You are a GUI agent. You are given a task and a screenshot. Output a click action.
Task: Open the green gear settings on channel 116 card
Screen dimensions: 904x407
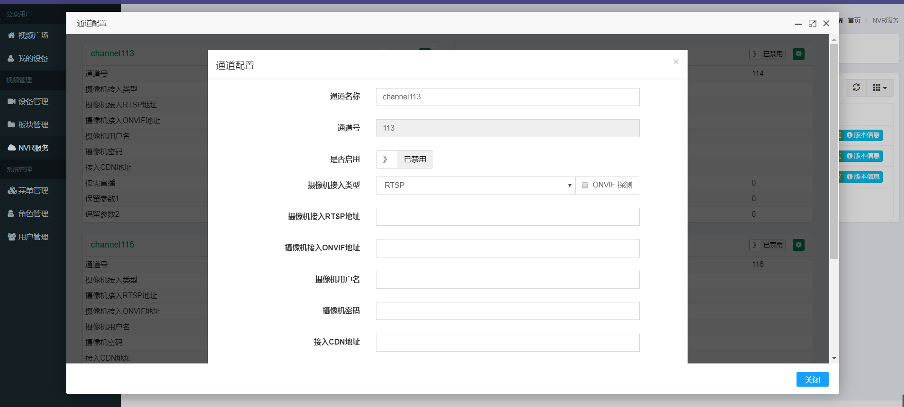tap(798, 245)
